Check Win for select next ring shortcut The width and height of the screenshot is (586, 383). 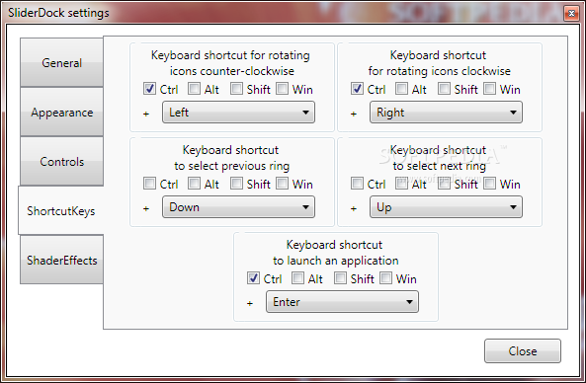pyautogui.click(x=489, y=184)
